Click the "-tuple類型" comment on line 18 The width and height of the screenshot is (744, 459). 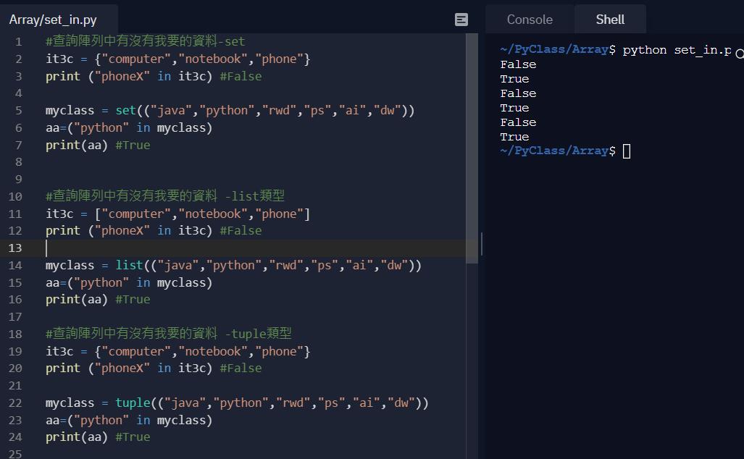pos(257,334)
